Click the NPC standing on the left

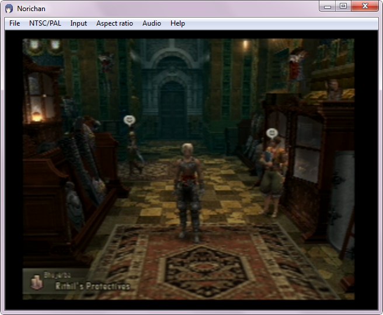tap(133, 152)
